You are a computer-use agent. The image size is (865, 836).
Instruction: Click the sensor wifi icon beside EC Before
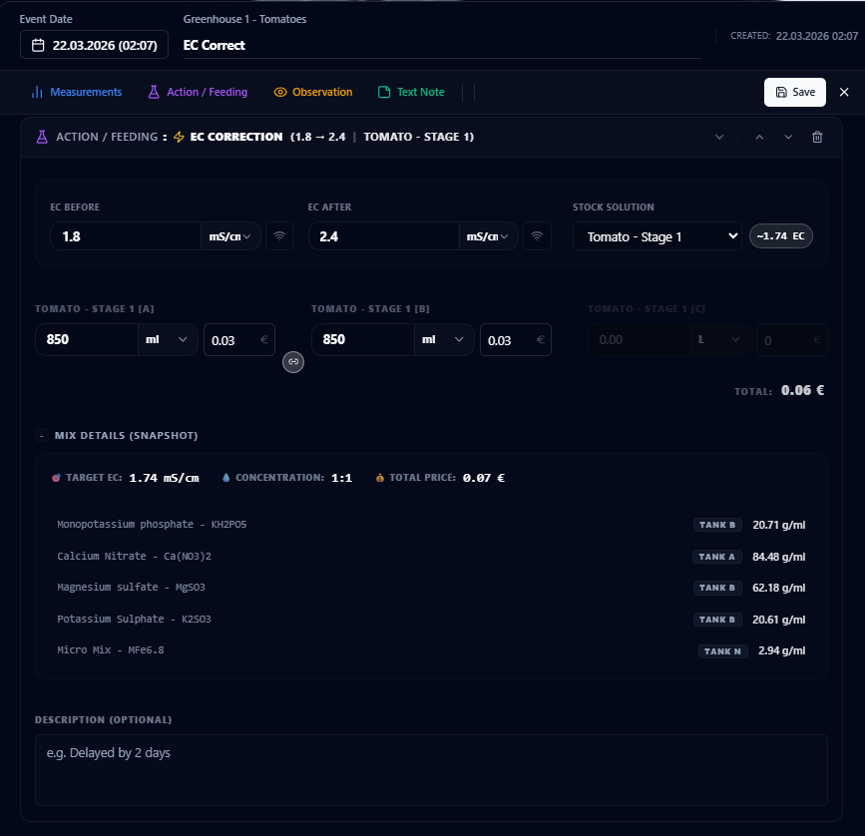pos(279,236)
